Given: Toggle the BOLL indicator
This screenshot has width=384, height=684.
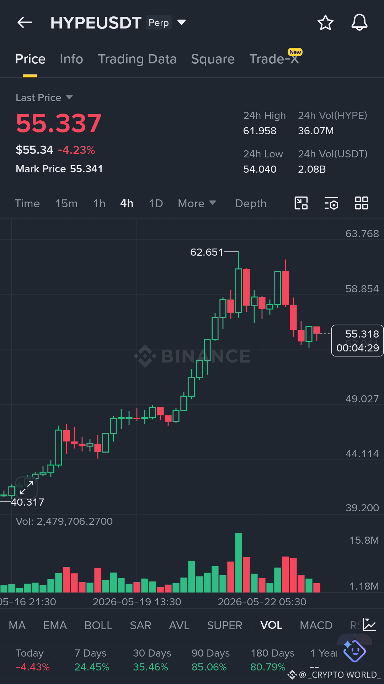Looking at the screenshot, I should point(98,625).
